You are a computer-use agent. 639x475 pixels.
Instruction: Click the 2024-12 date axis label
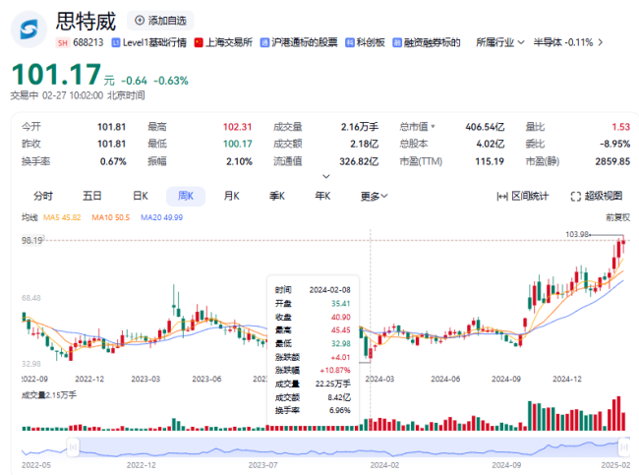click(x=567, y=380)
